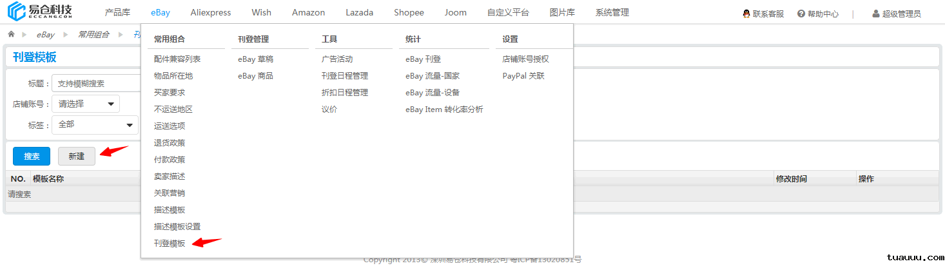Click the 标题 search input field
The height and width of the screenshot is (268, 945).
pos(97,83)
